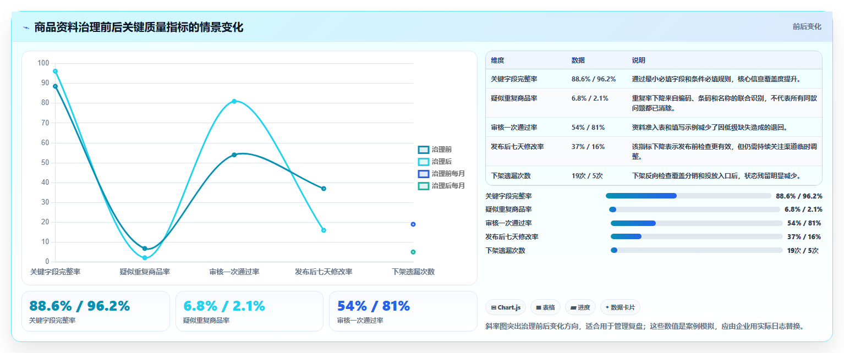Toggle 治理前每月 legend item

(441, 174)
